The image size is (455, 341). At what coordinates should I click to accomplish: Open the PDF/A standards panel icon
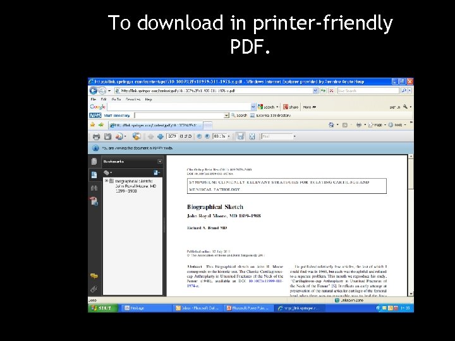click(94, 201)
